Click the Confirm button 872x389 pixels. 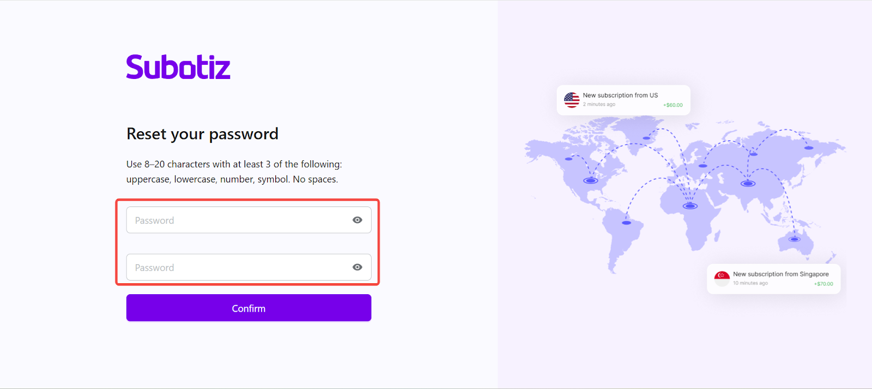coord(249,308)
